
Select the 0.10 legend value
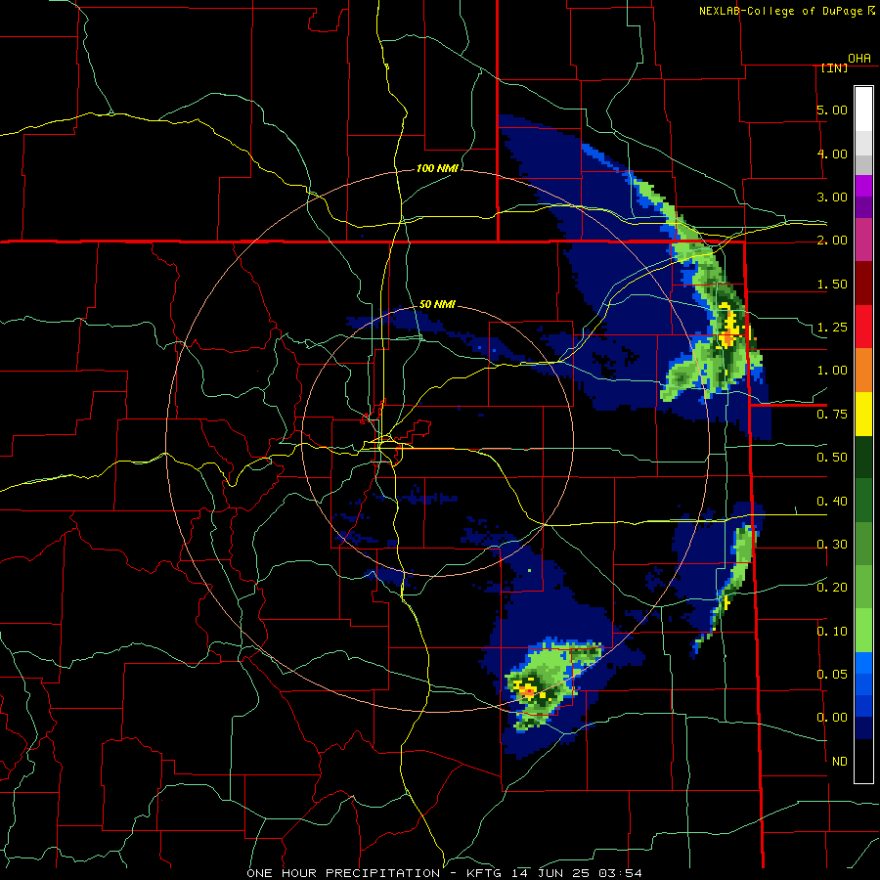pos(832,632)
